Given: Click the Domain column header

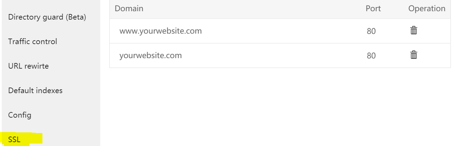Looking at the screenshot, I should pos(129,8).
